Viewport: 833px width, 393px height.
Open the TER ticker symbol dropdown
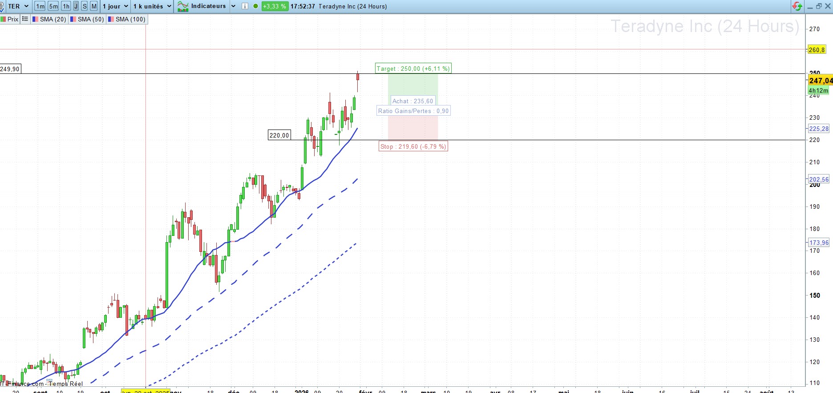(x=18, y=6)
